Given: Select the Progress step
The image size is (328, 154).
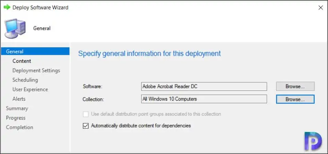Looking at the screenshot, I should (x=16, y=118).
